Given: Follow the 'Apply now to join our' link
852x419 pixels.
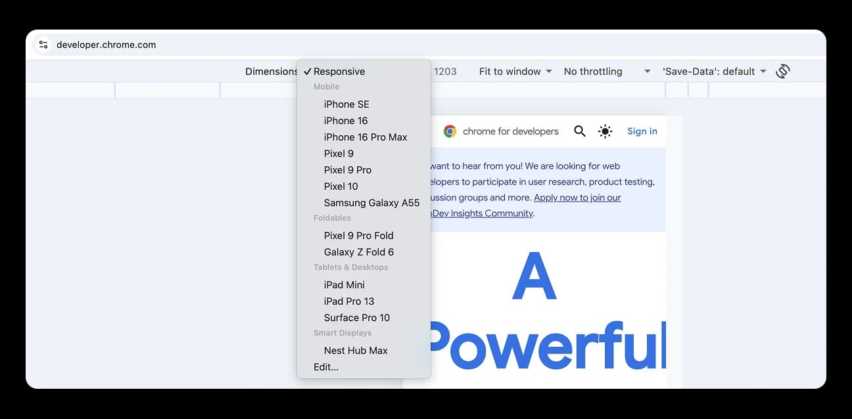Looking at the screenshot, I should pyautogui.click(x=577, y=198).
